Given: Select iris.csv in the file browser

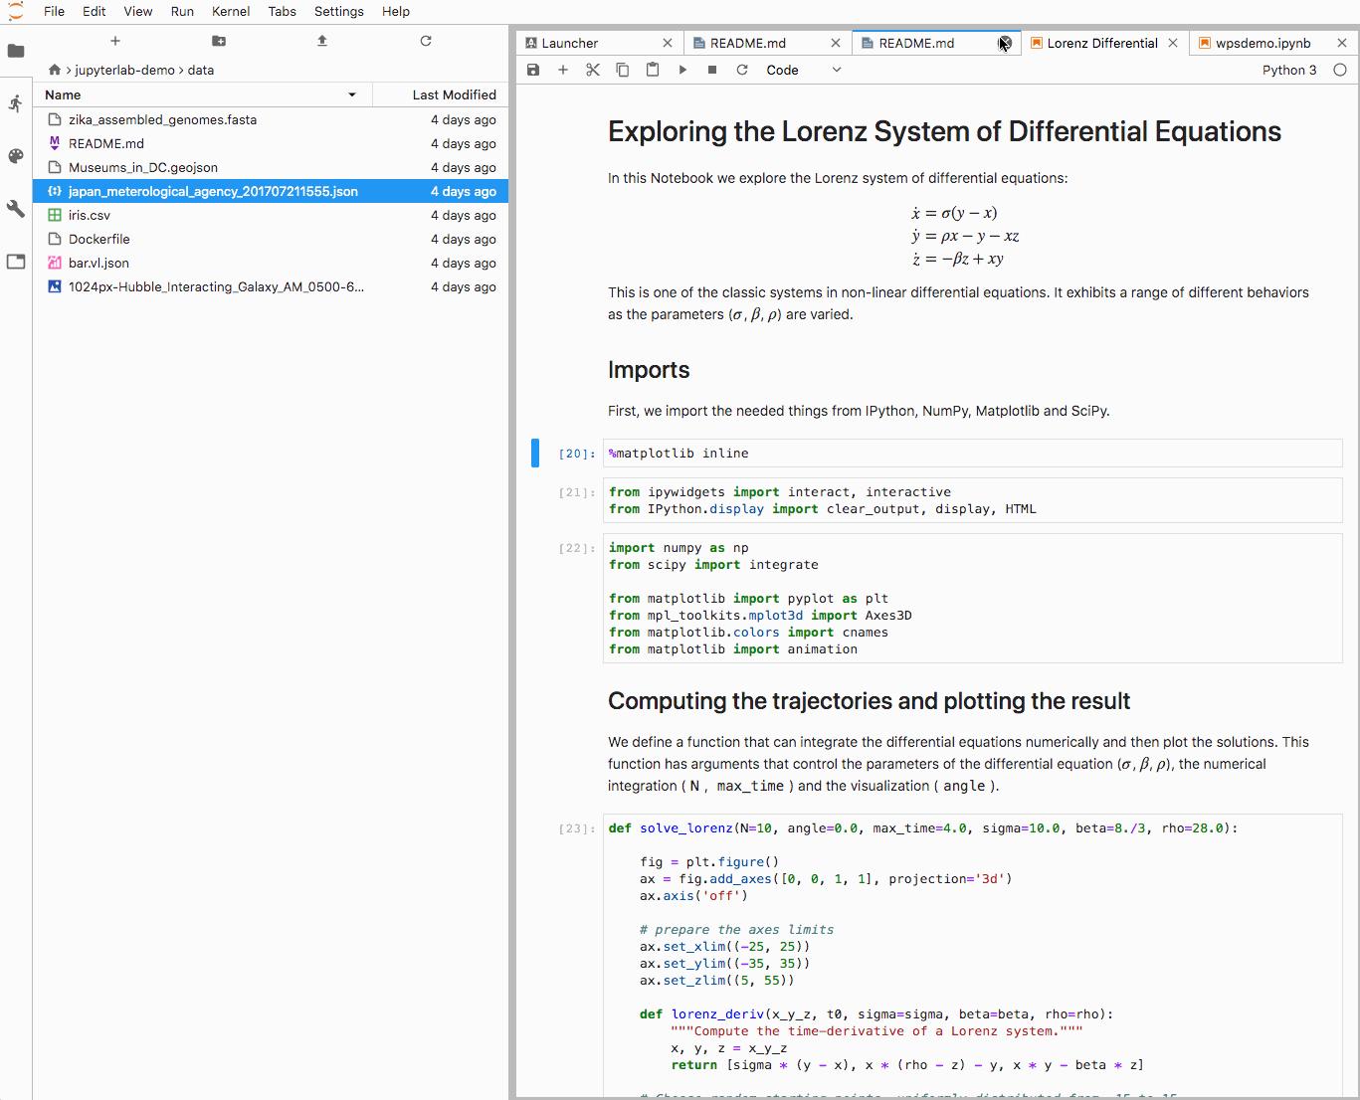Looking at the screenshot, I should coord(90,215).
